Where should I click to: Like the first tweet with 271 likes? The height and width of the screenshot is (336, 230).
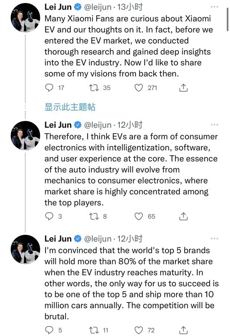pos(139,88)
